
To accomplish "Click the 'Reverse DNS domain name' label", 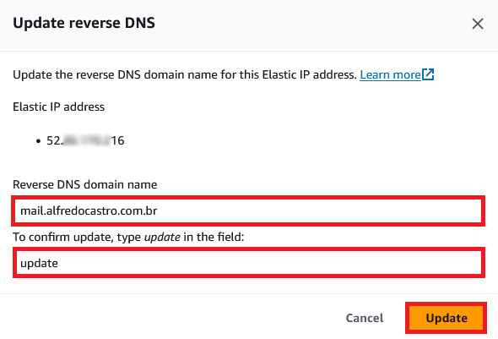I will click(x=84, y=184).
